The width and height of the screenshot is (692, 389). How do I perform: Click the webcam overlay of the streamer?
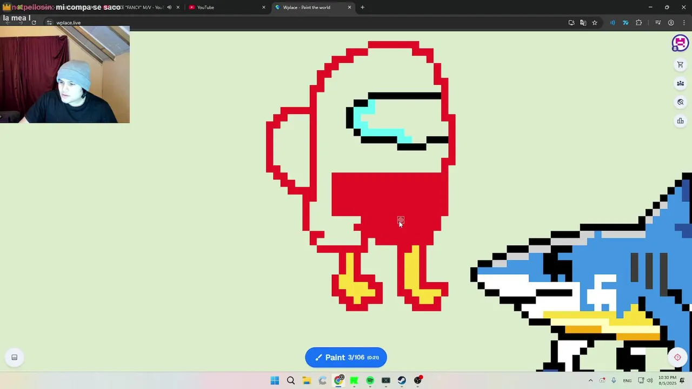pos(65,75)
